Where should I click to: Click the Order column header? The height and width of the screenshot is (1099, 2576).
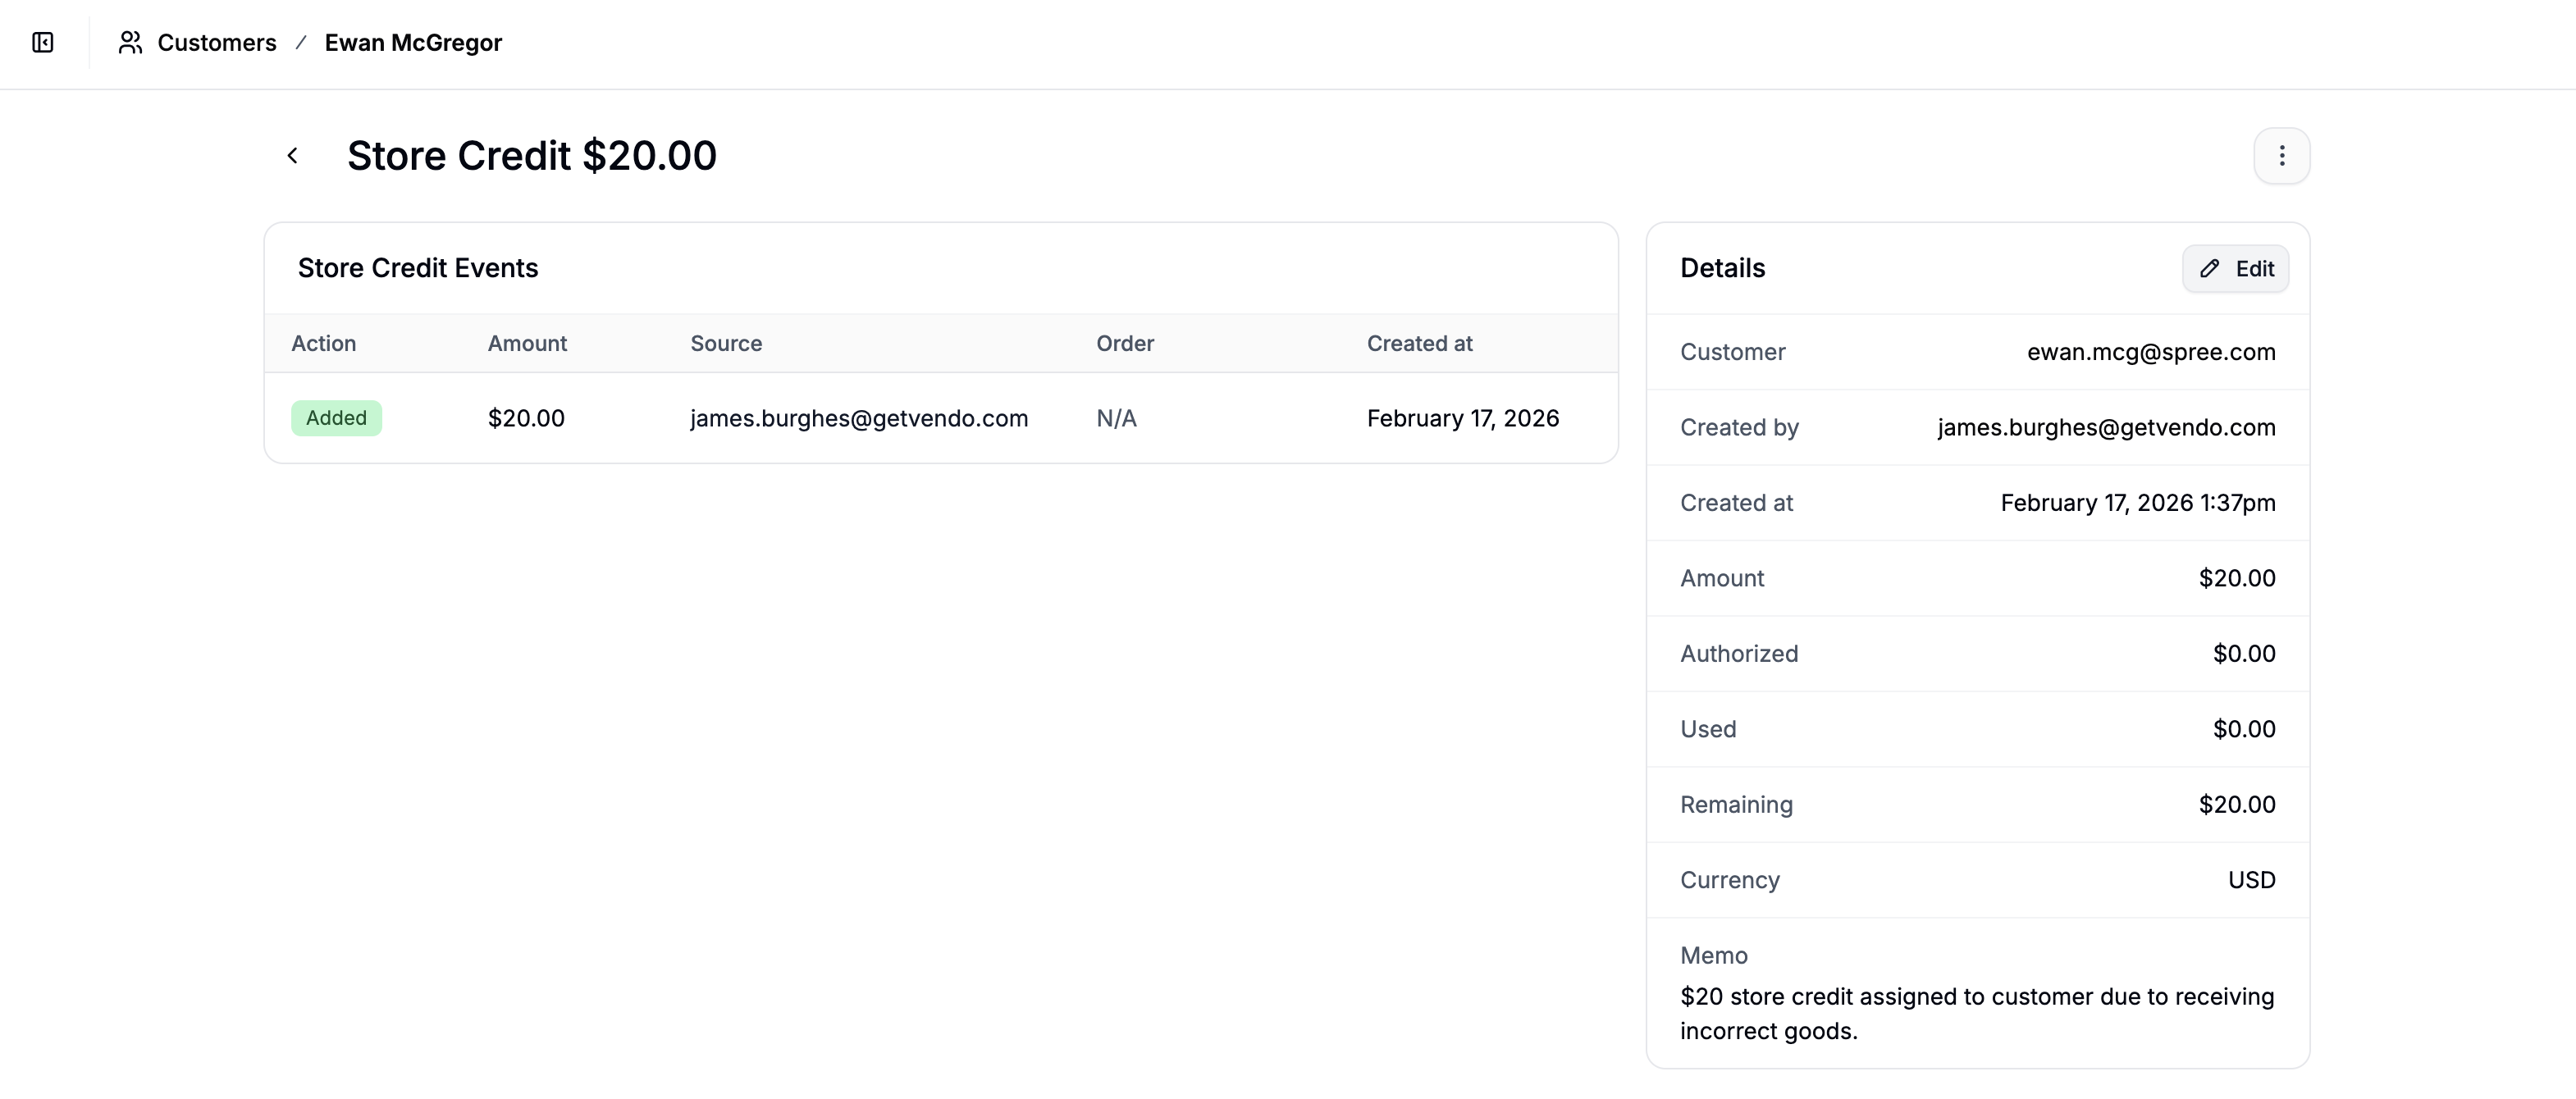1124,343
